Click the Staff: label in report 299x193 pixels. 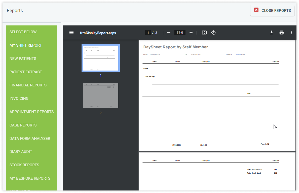pos(146,69)
